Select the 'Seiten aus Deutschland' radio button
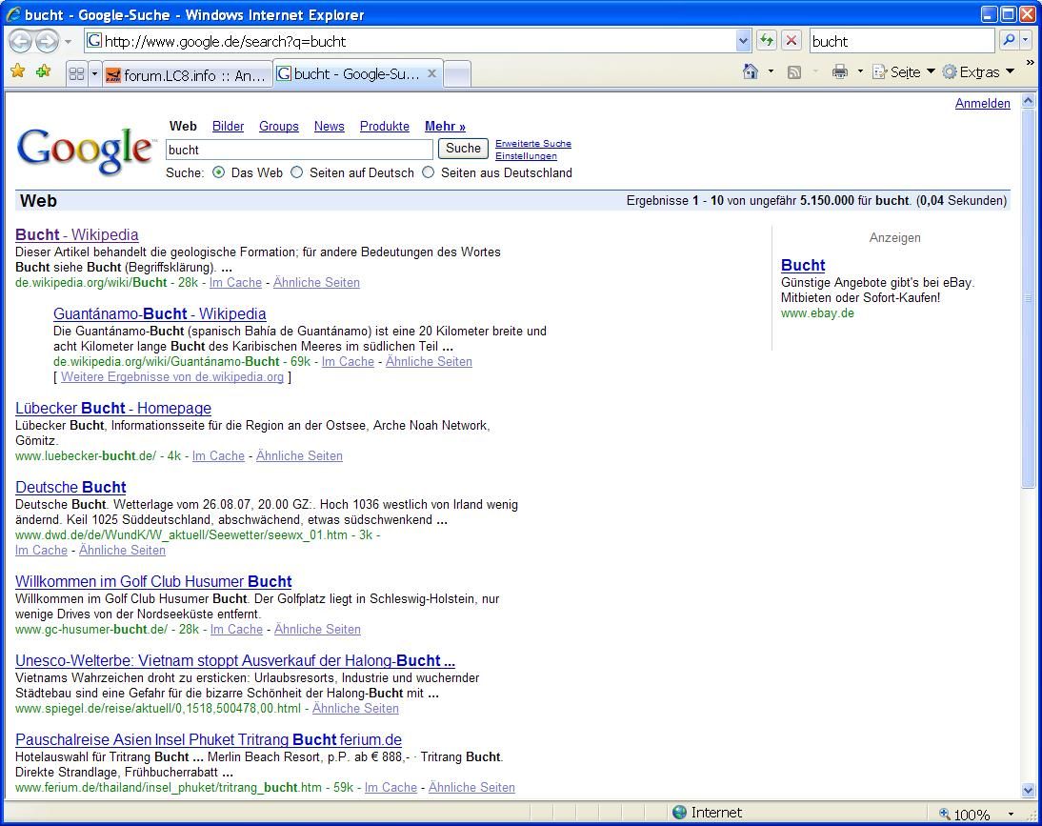The height and width of the screenshot is (826, 1042). click(429, 172)
